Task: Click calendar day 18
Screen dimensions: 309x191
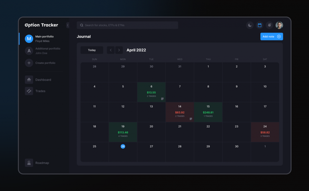Action: click(94, 132)
